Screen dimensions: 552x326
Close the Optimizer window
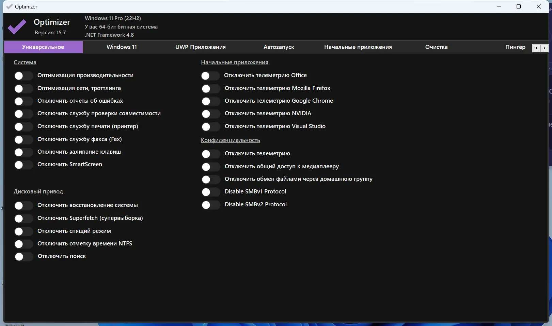point(539,6)
